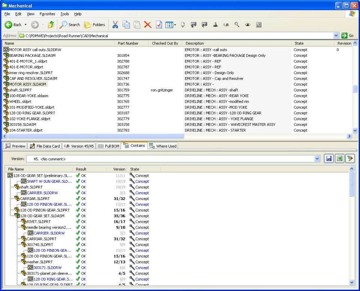
Task: Click the Up folder icon
Action: click(x=51, y=25)
